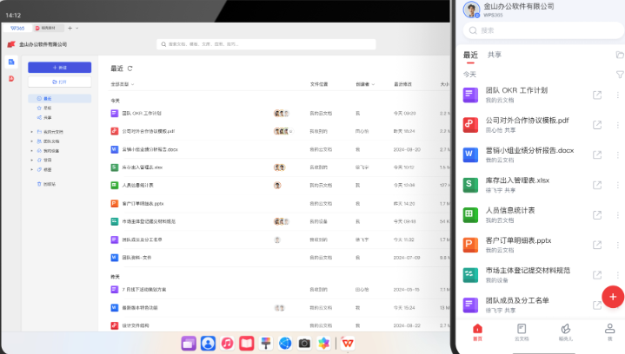Click the profile avatar in mobile panel
The width and height of the screenshot is (625, 354).
point(471,10)
